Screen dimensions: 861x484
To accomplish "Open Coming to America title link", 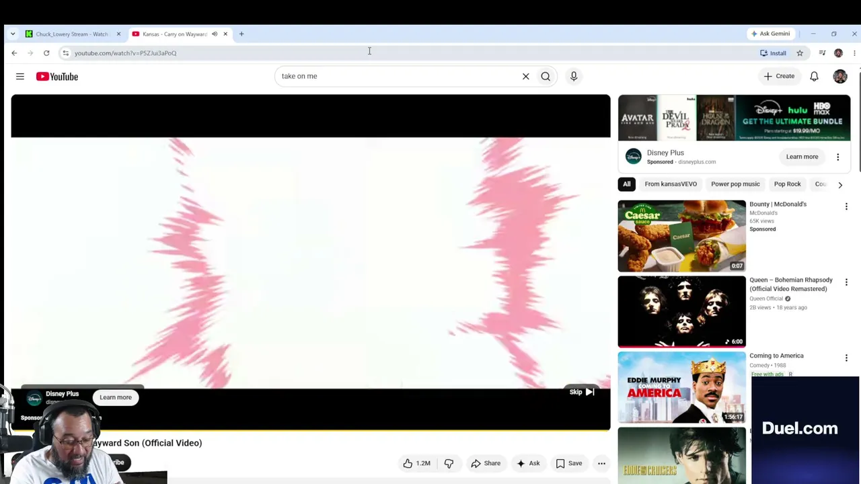I will (x=776, y=356).
